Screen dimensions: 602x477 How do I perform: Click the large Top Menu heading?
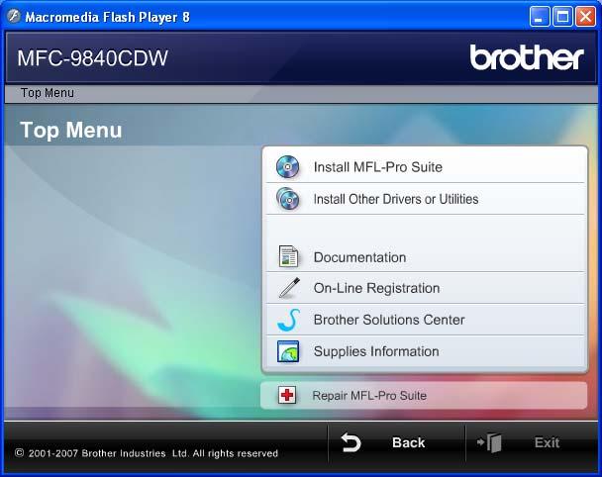pos(71,130)
